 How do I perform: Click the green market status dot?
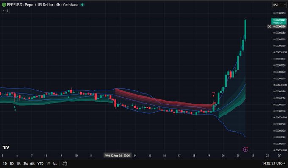click(83, 5)
